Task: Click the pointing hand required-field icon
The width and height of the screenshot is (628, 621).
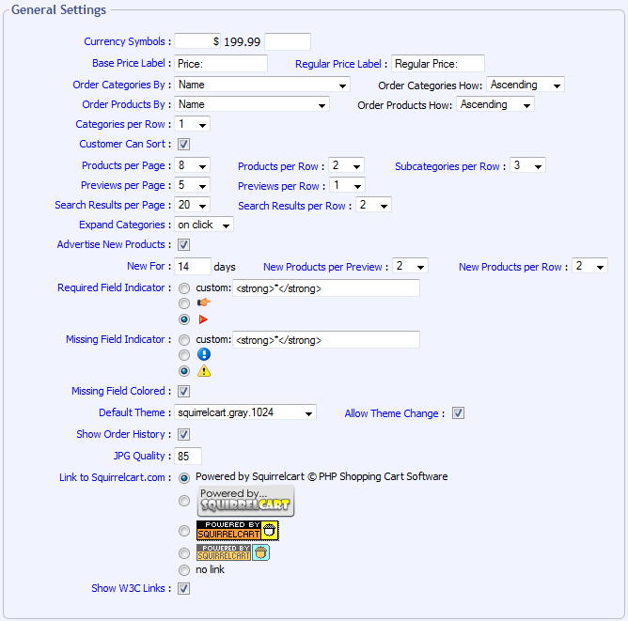Action: click(x=203, y=303)
